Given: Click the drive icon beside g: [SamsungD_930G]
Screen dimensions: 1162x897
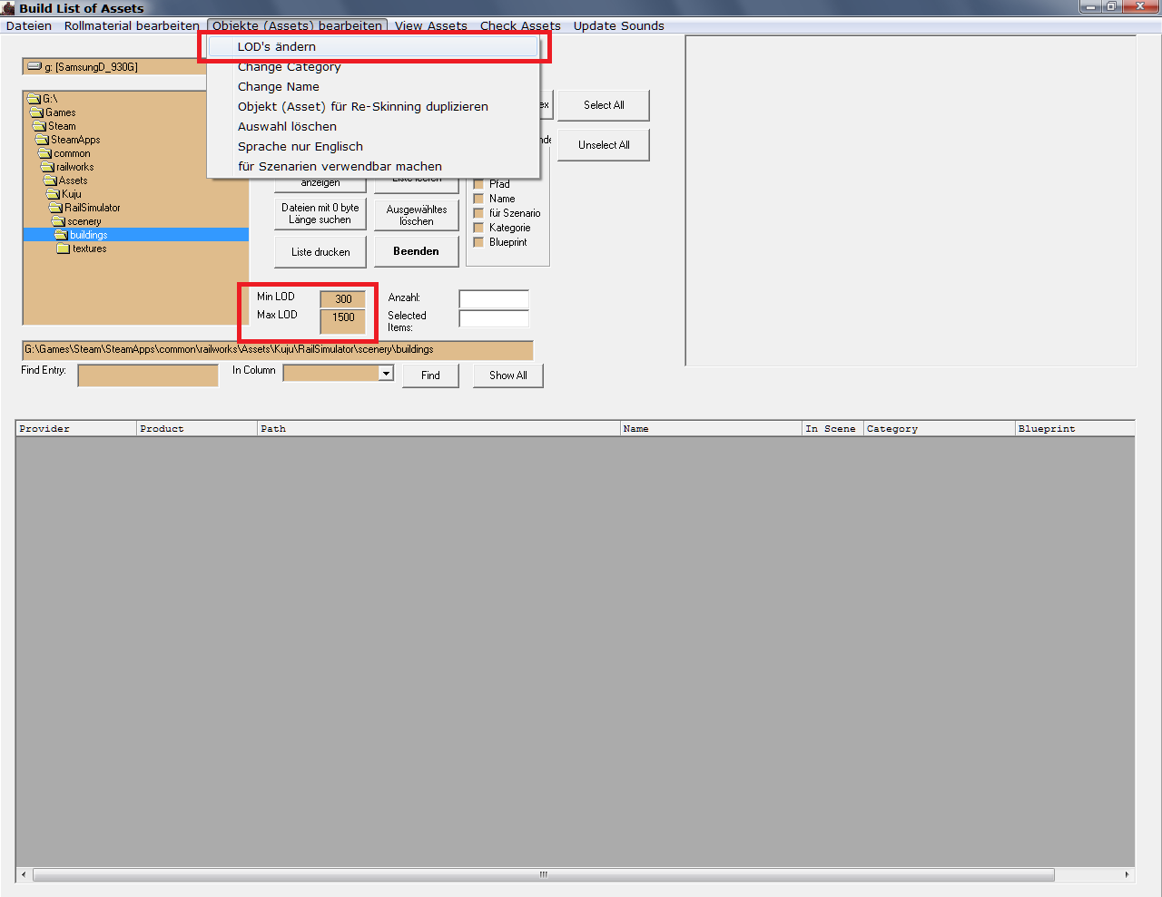Looking at the screenshot, I should [x=34, y=66].
